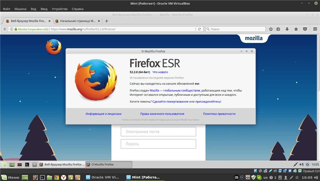The image size is (320, 181).
Task: Open VirtualBox Машина menu
Action: point(20,9)
